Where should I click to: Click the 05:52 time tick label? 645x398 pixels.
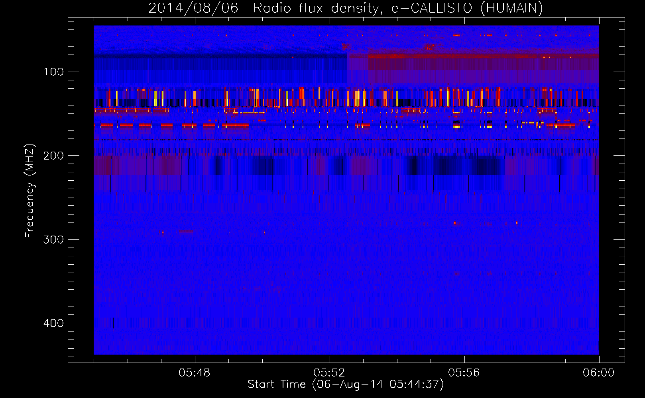[329, 373]
